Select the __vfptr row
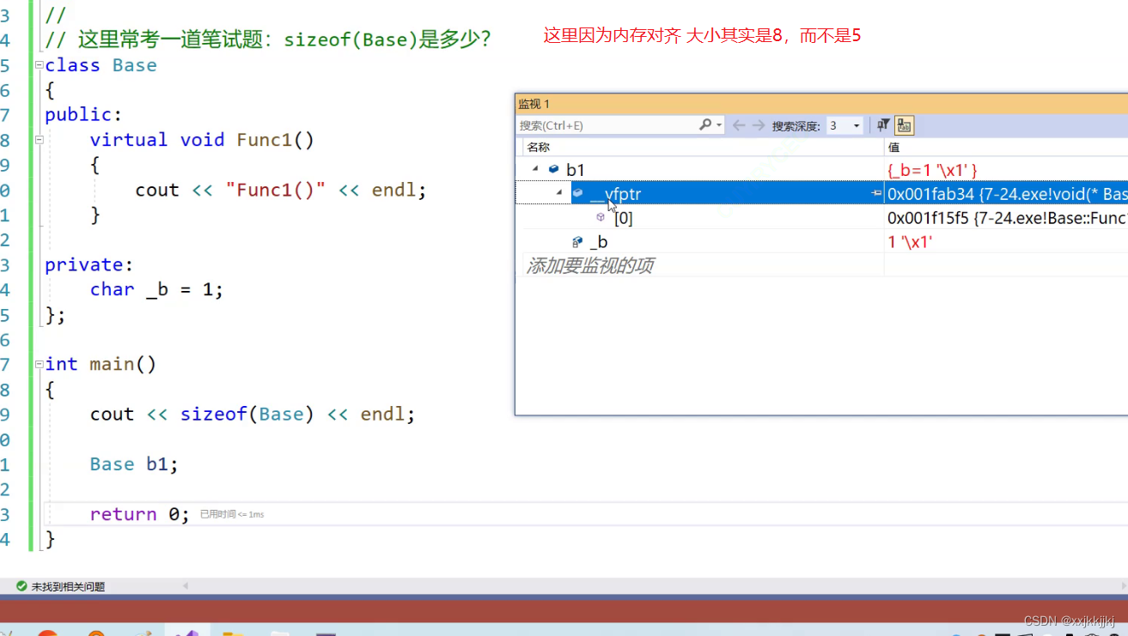 click(x=821, y=193)
